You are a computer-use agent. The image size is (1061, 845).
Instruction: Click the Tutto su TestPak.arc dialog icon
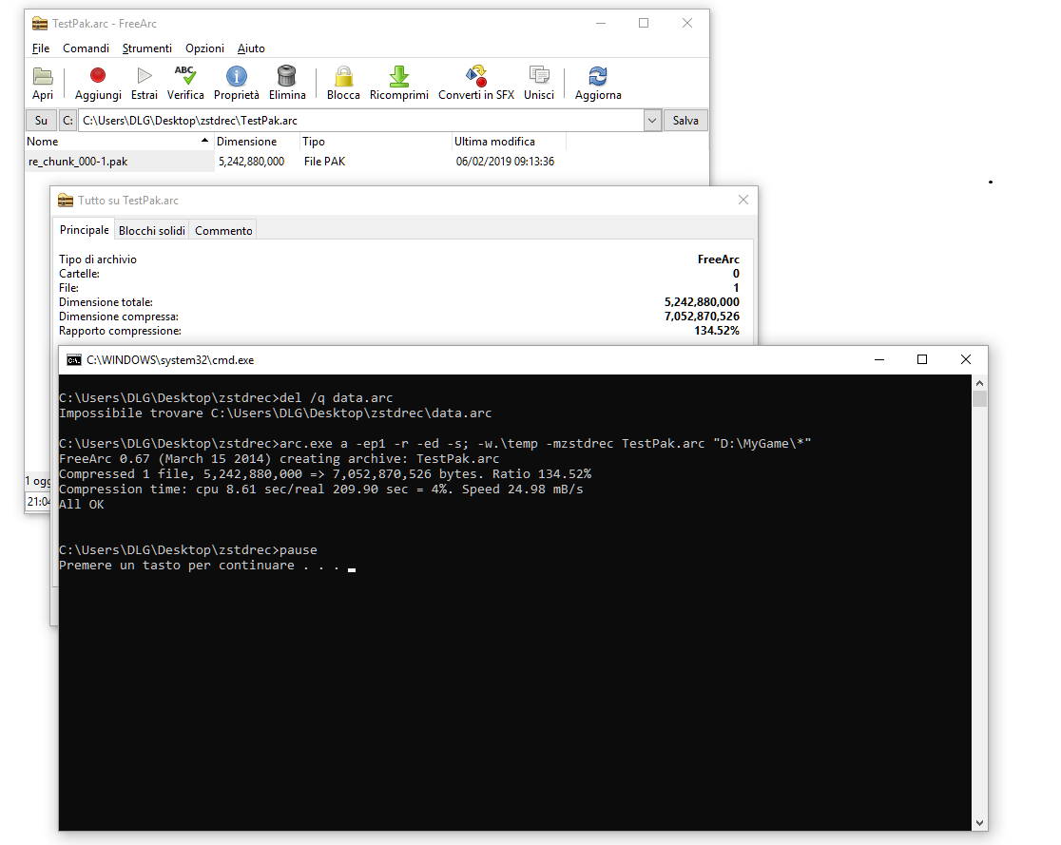(66, 201)
